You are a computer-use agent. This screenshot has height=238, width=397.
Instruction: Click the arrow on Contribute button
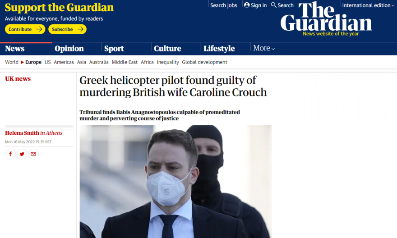click(x=39, y=29)
